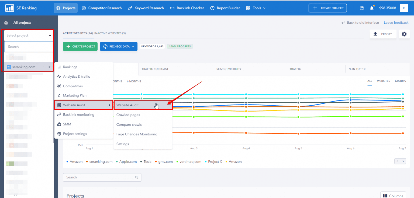Expand the Recheck Data dropdown button

point(133,46)
